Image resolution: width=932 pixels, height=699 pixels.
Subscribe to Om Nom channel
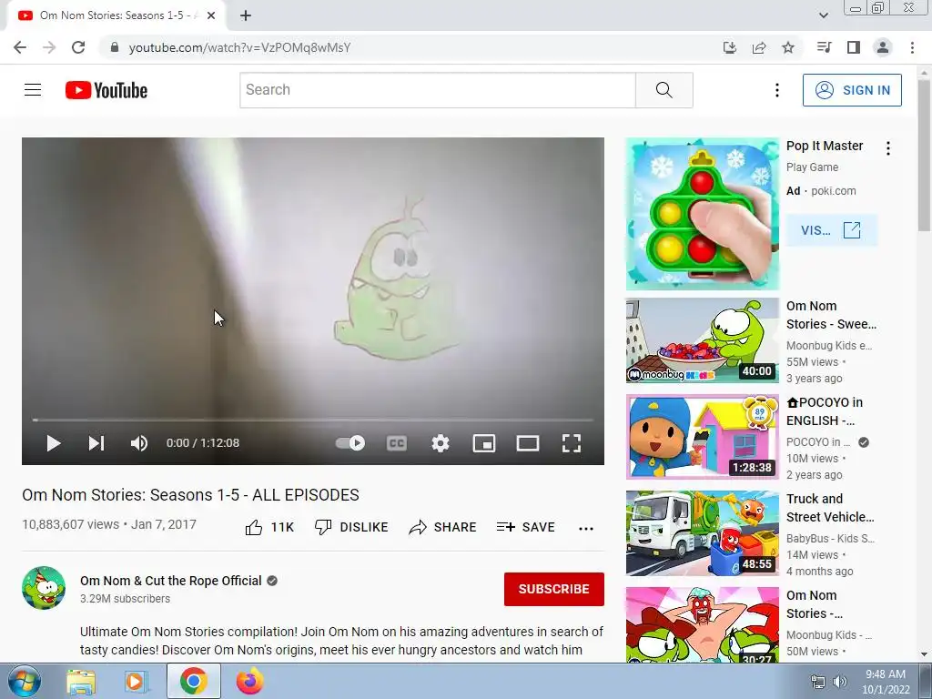pyautogui.click(x=554, y=589)
